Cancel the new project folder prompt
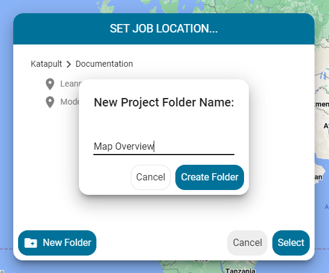Image resolution: width=329 pixels, height=273 pixels. pyautogui.click(x=151, y=177)
